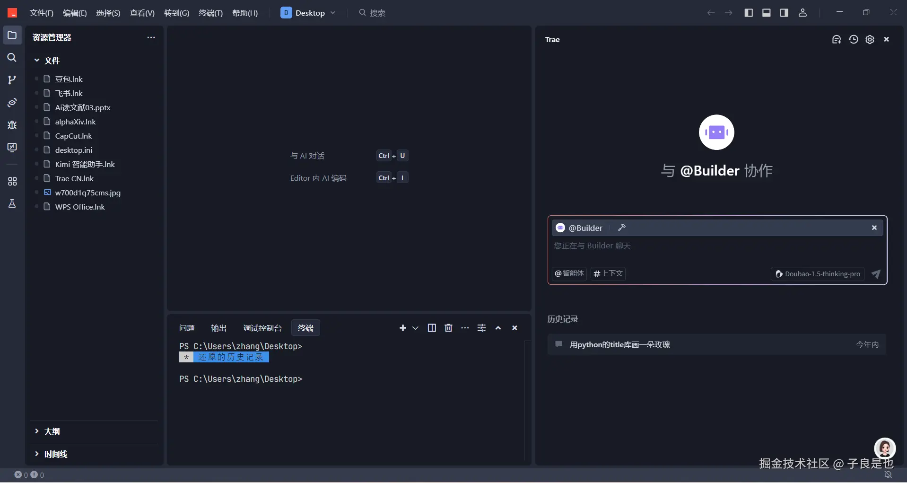Image resolution: width=907 pixels, height=483 pixels.
Task: Open the Run and Debug bug icon
Action: 12,125
